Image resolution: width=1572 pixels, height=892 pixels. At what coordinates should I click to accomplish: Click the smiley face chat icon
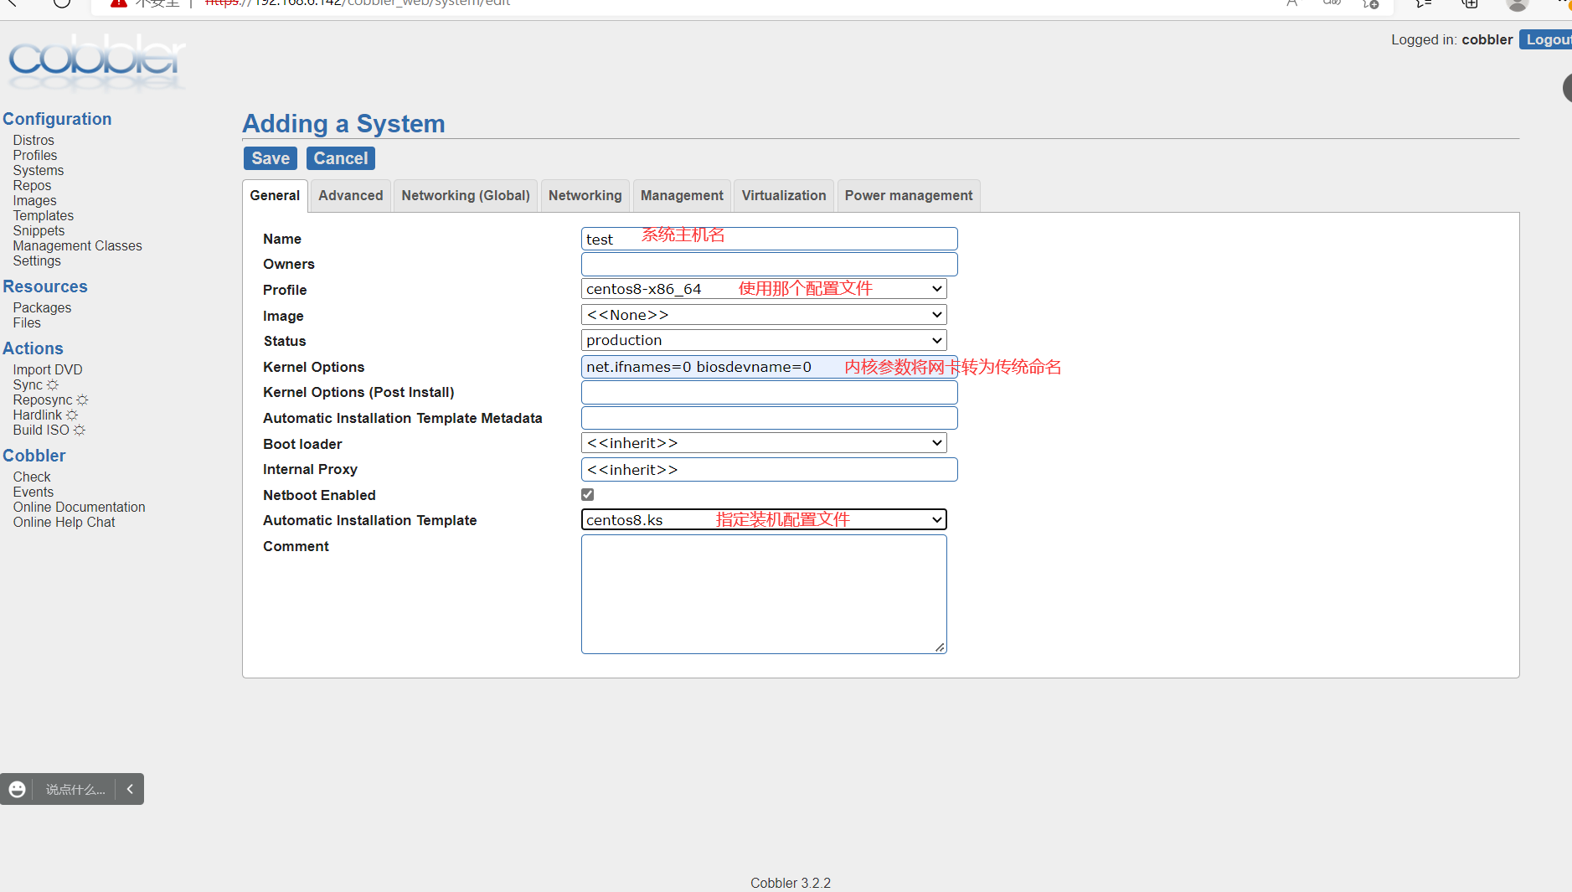coord(17,789)
